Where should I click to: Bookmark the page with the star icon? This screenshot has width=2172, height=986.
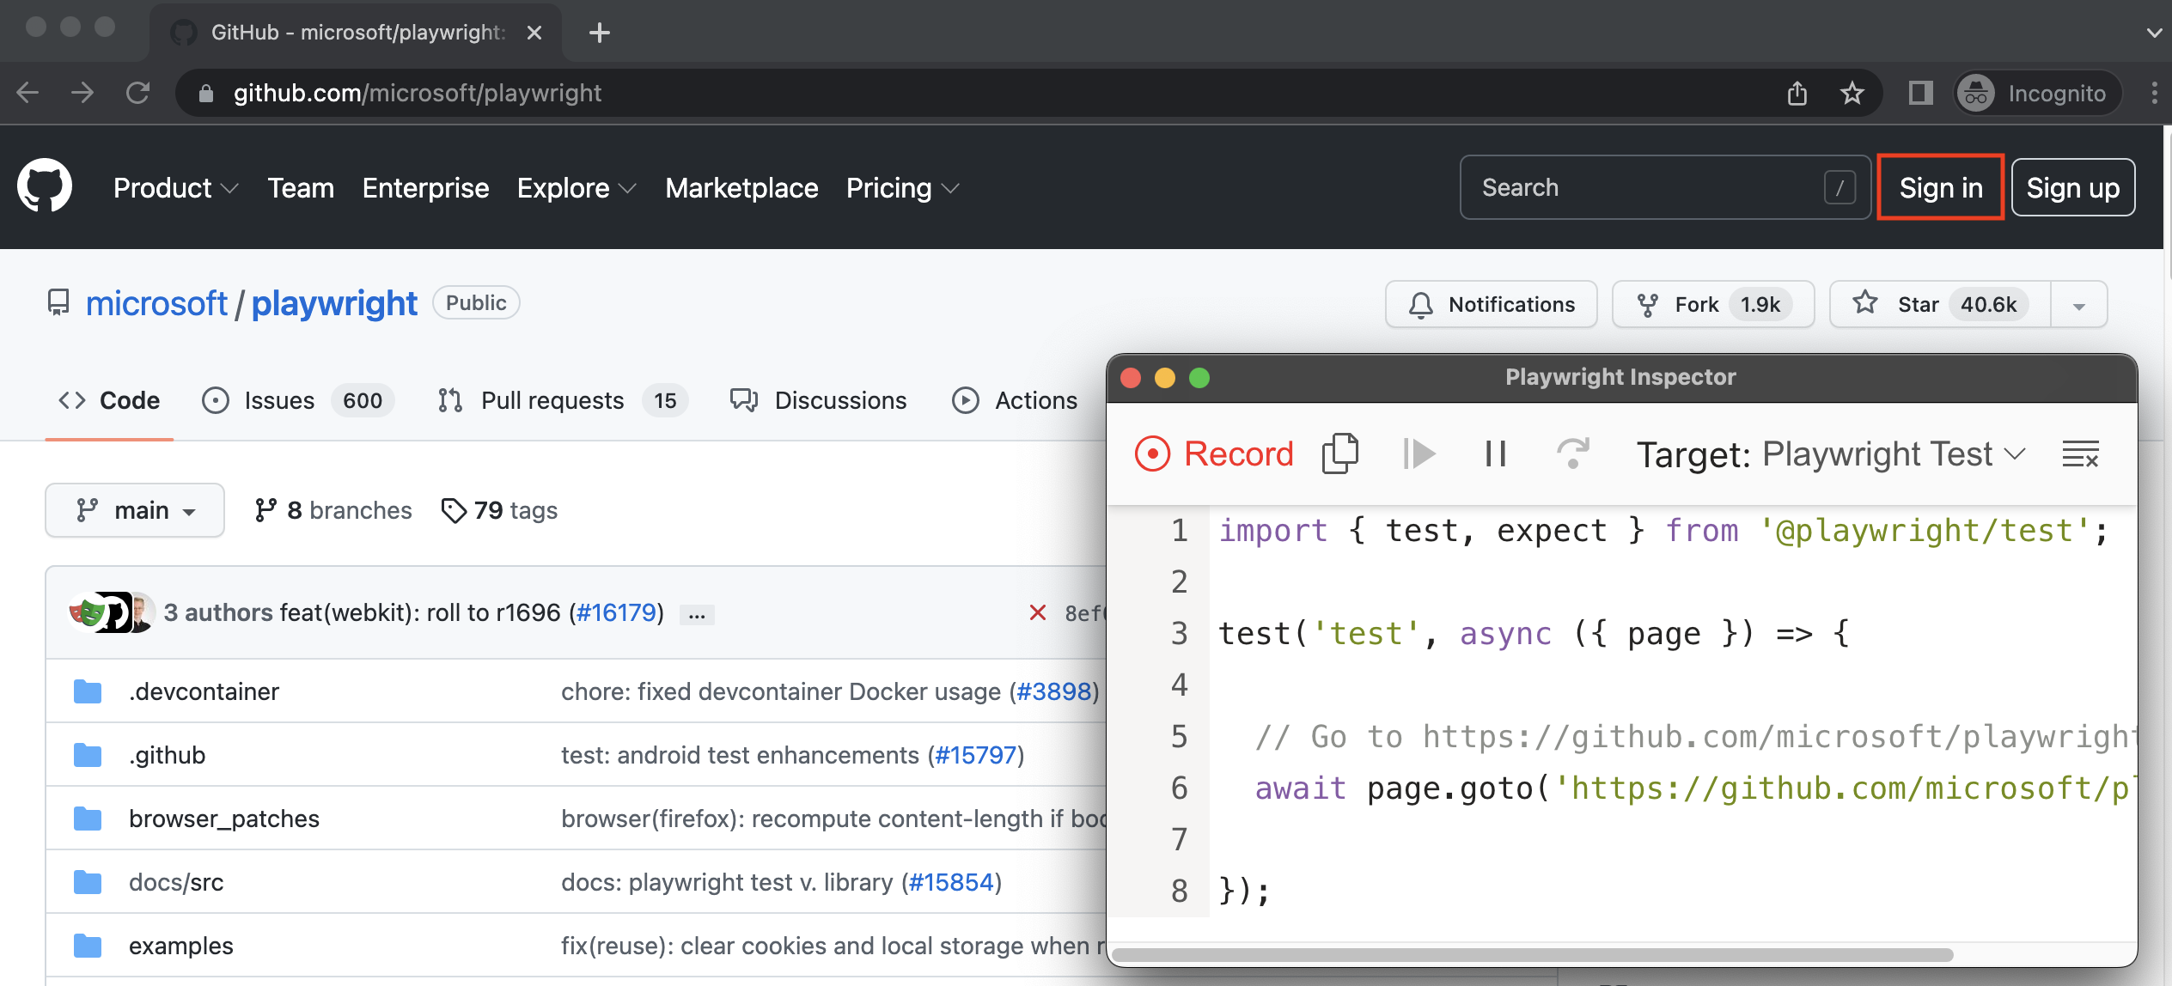pos(1852,93)
